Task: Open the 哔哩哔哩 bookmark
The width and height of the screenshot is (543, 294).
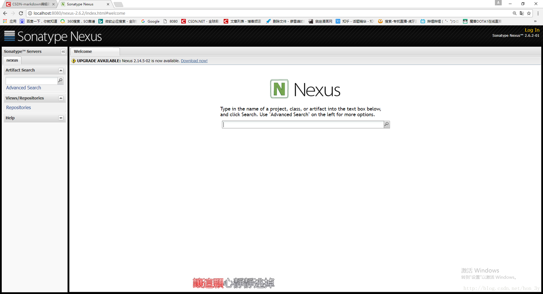Action: click(439, 21)
